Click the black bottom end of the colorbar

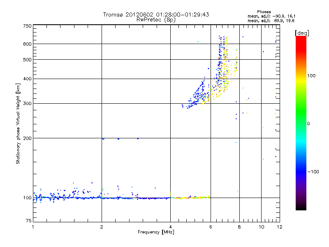click(x=301, y=207)
